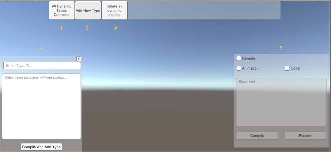Click into the Type definition text area
Image resolution: width=331 pixels, height=152 pixels.
pos(41,106)
